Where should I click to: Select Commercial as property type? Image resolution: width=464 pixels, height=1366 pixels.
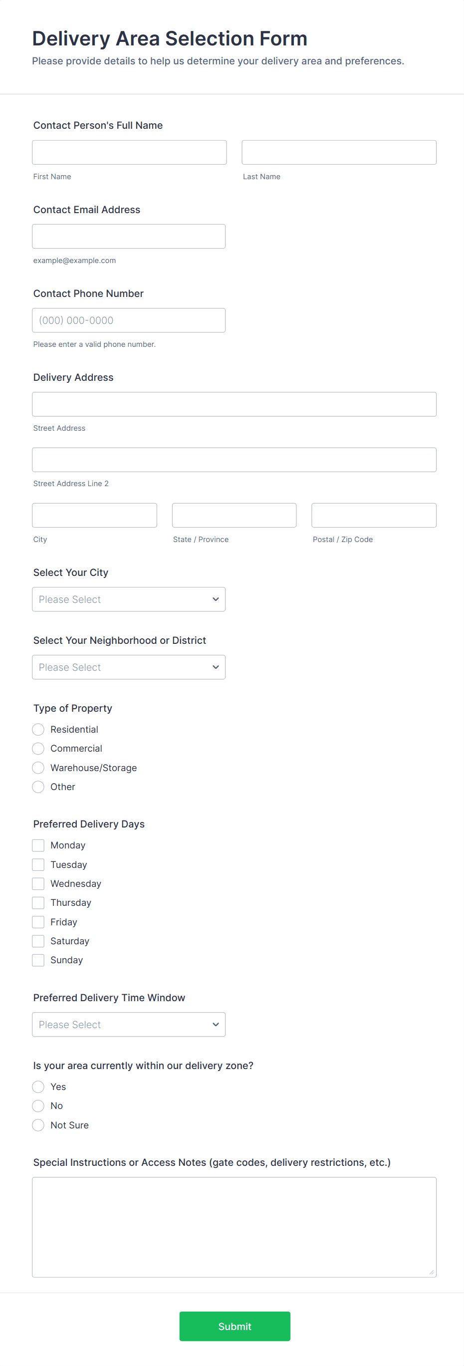point(38,749)
